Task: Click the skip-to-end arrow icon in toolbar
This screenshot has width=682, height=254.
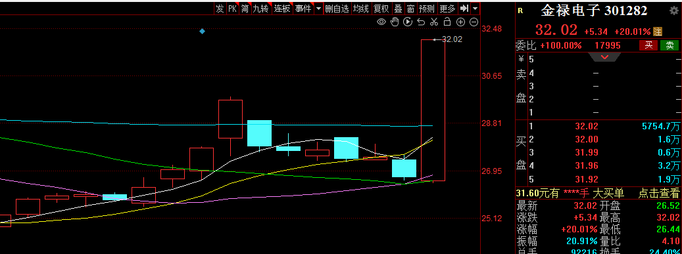Action: pos(464,9)
